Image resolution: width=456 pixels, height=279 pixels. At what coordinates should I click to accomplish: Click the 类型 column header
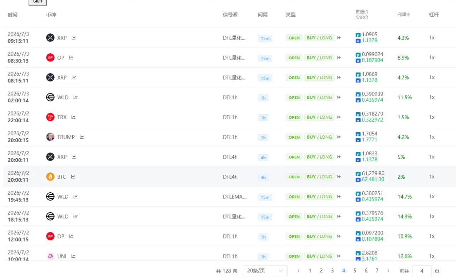[291, 15]
